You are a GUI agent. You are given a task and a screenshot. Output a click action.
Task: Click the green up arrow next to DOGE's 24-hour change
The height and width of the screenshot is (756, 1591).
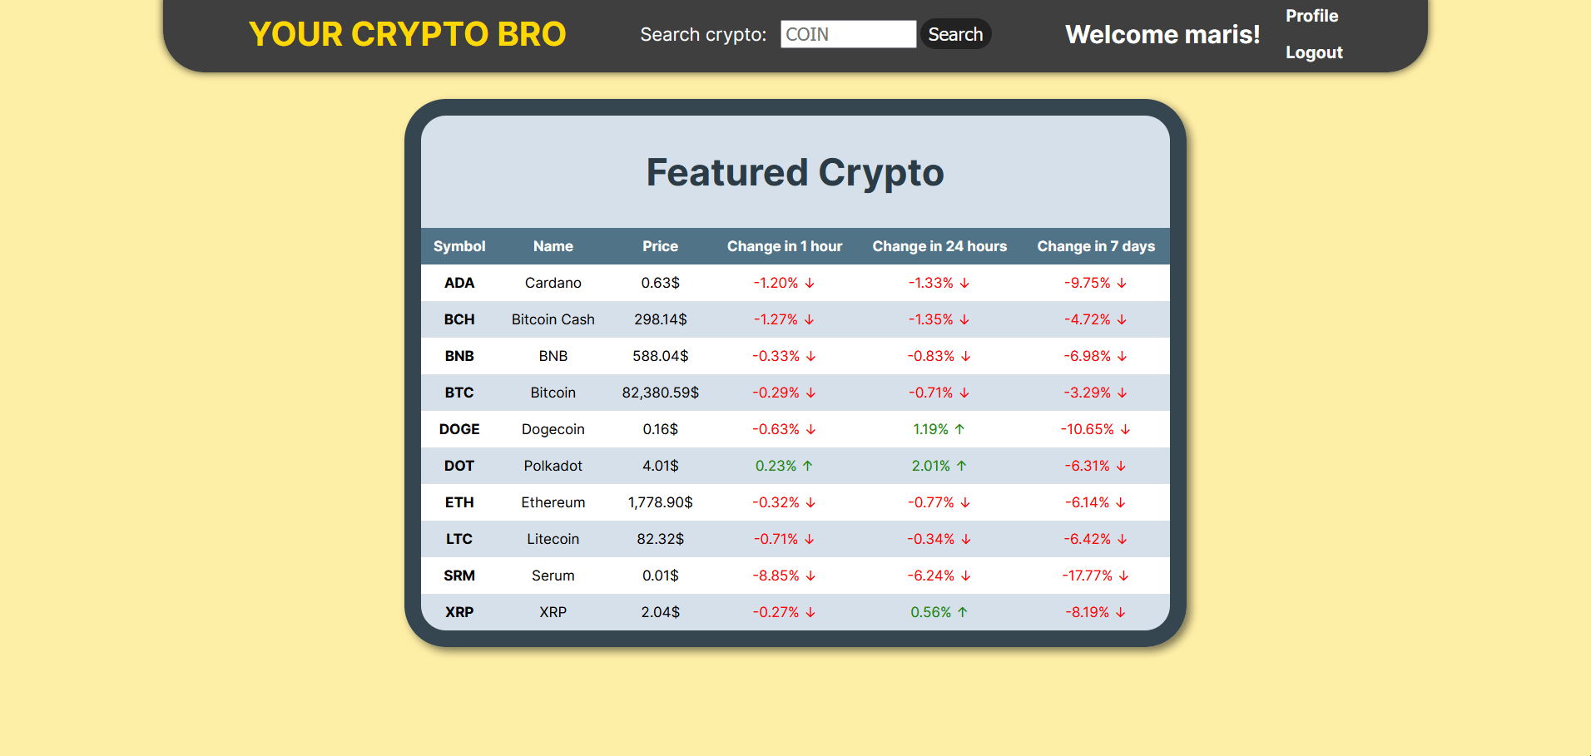961,429
